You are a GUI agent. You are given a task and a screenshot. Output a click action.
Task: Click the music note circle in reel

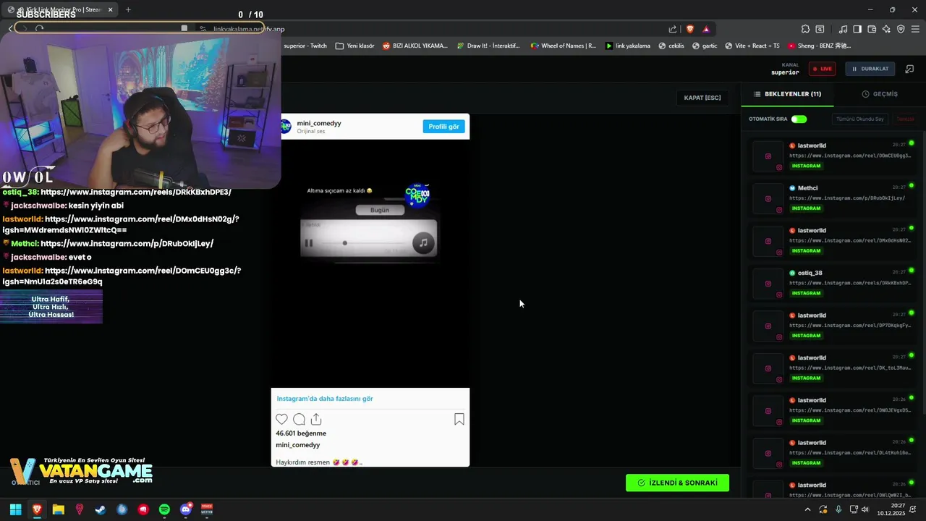[x=424, y=243]
